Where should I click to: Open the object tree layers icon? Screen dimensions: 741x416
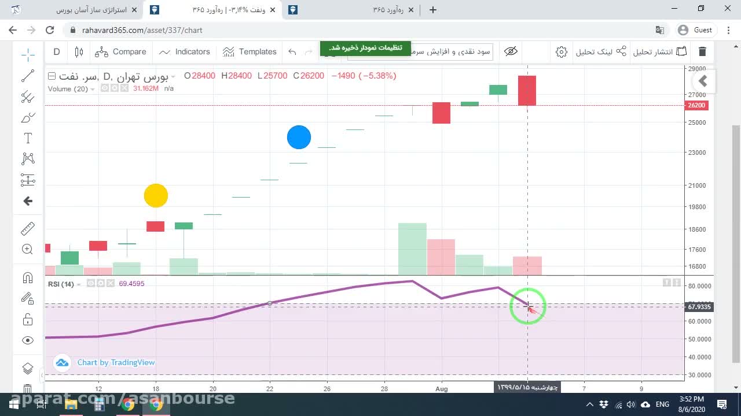tap(28, 369)
